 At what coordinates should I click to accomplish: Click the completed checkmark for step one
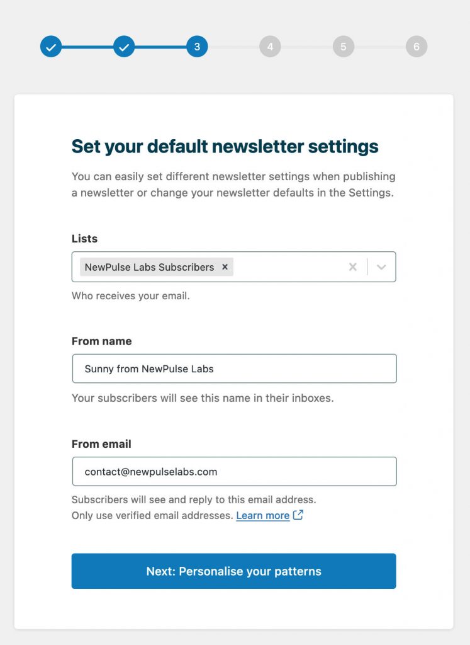(50, 47)
